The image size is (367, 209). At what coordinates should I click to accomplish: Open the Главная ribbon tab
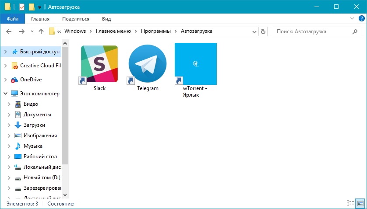(x=40, y=19)
